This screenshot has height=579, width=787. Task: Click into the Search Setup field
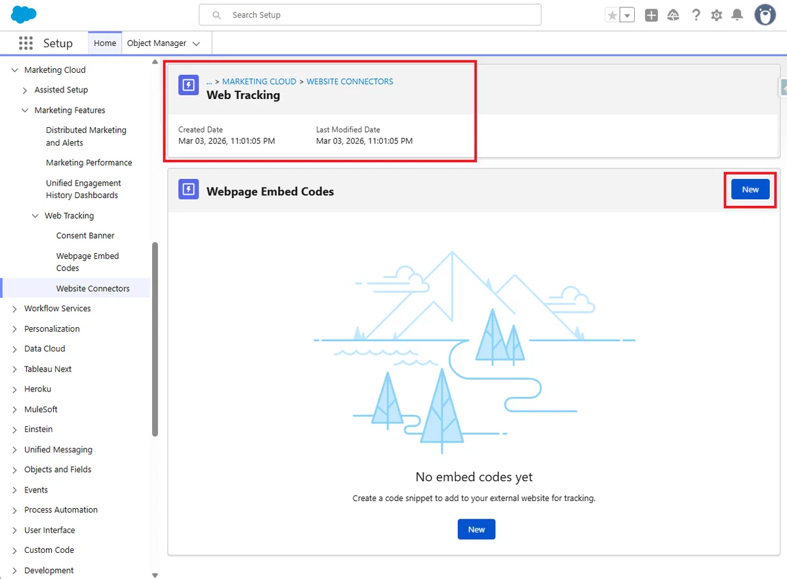pos(370,14)
